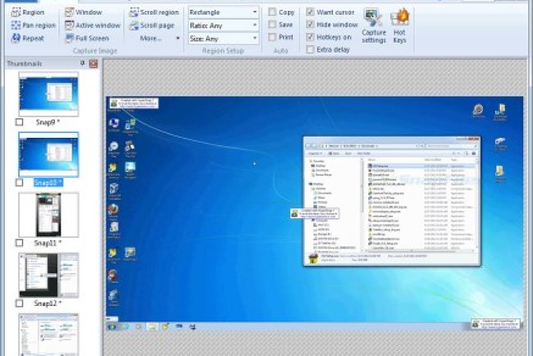Screen dimensions: 533x356
Task: Enable the Print auto option
Action: coord(272,37)
